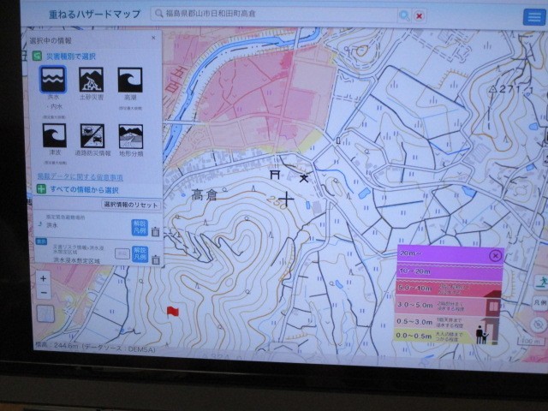Click the 20m~ purple legend swatch
This screenshot has height=411, width=548.
point(441,254)
